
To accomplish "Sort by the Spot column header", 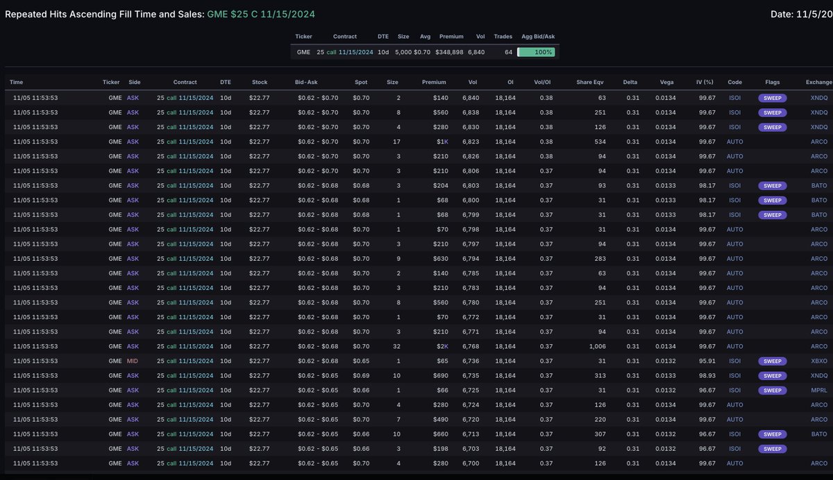I will pos(360,83).
